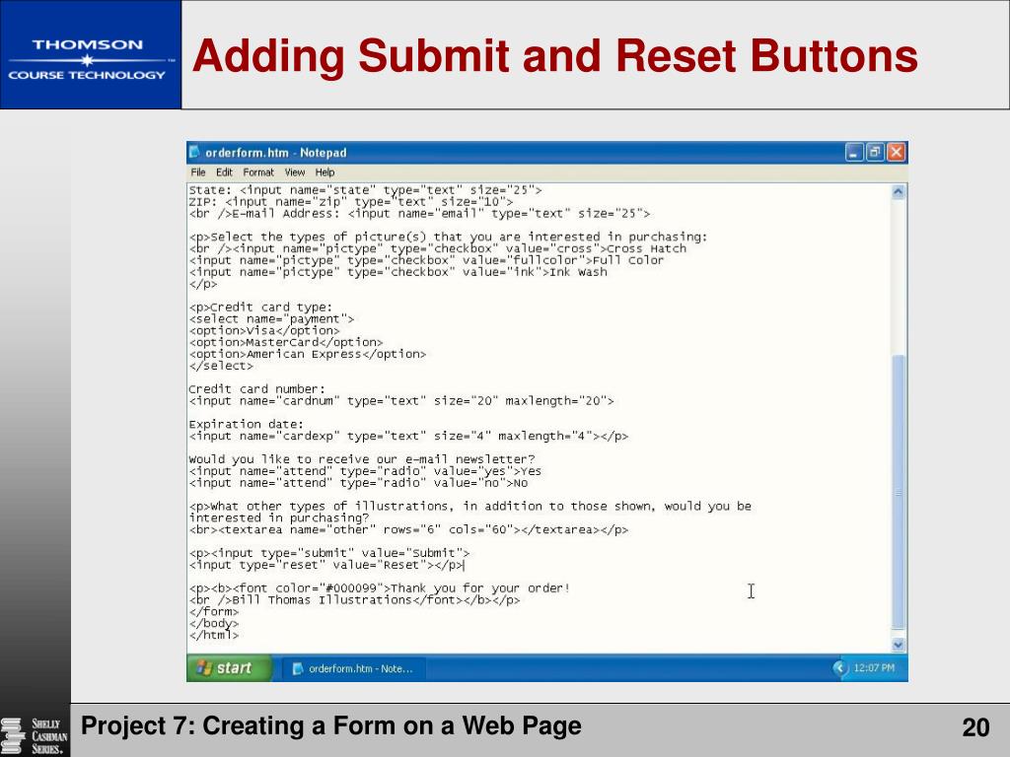Viewport: 1010px width, 757px height.
Task: Open the Format menu in Notepad
Action: point(258,172)
